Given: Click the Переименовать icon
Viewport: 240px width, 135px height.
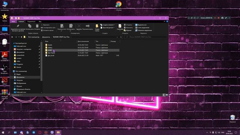Looking at the screenshot, I should pyautogui.click(x=87, y=26).
